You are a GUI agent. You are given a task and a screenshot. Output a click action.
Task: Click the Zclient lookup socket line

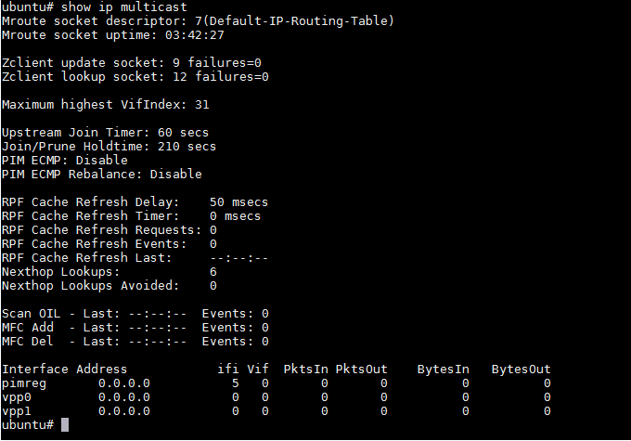coord(135,76)
